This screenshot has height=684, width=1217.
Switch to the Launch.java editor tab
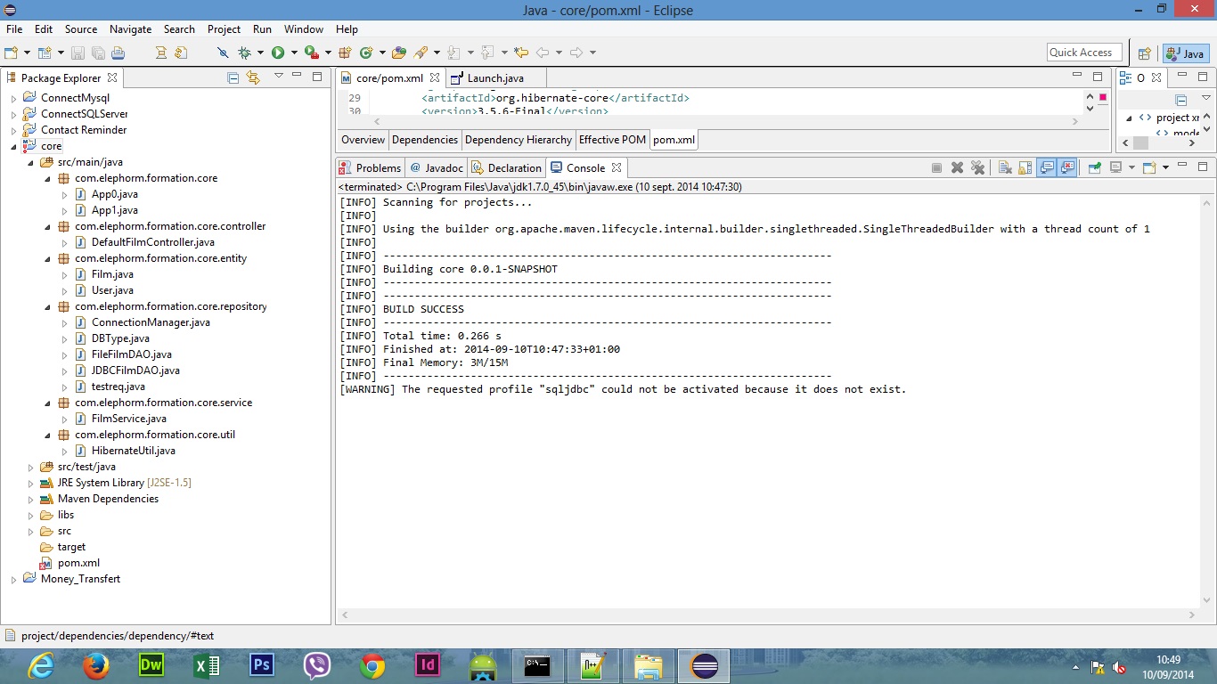pyautogui.click(x=495, y=78)
